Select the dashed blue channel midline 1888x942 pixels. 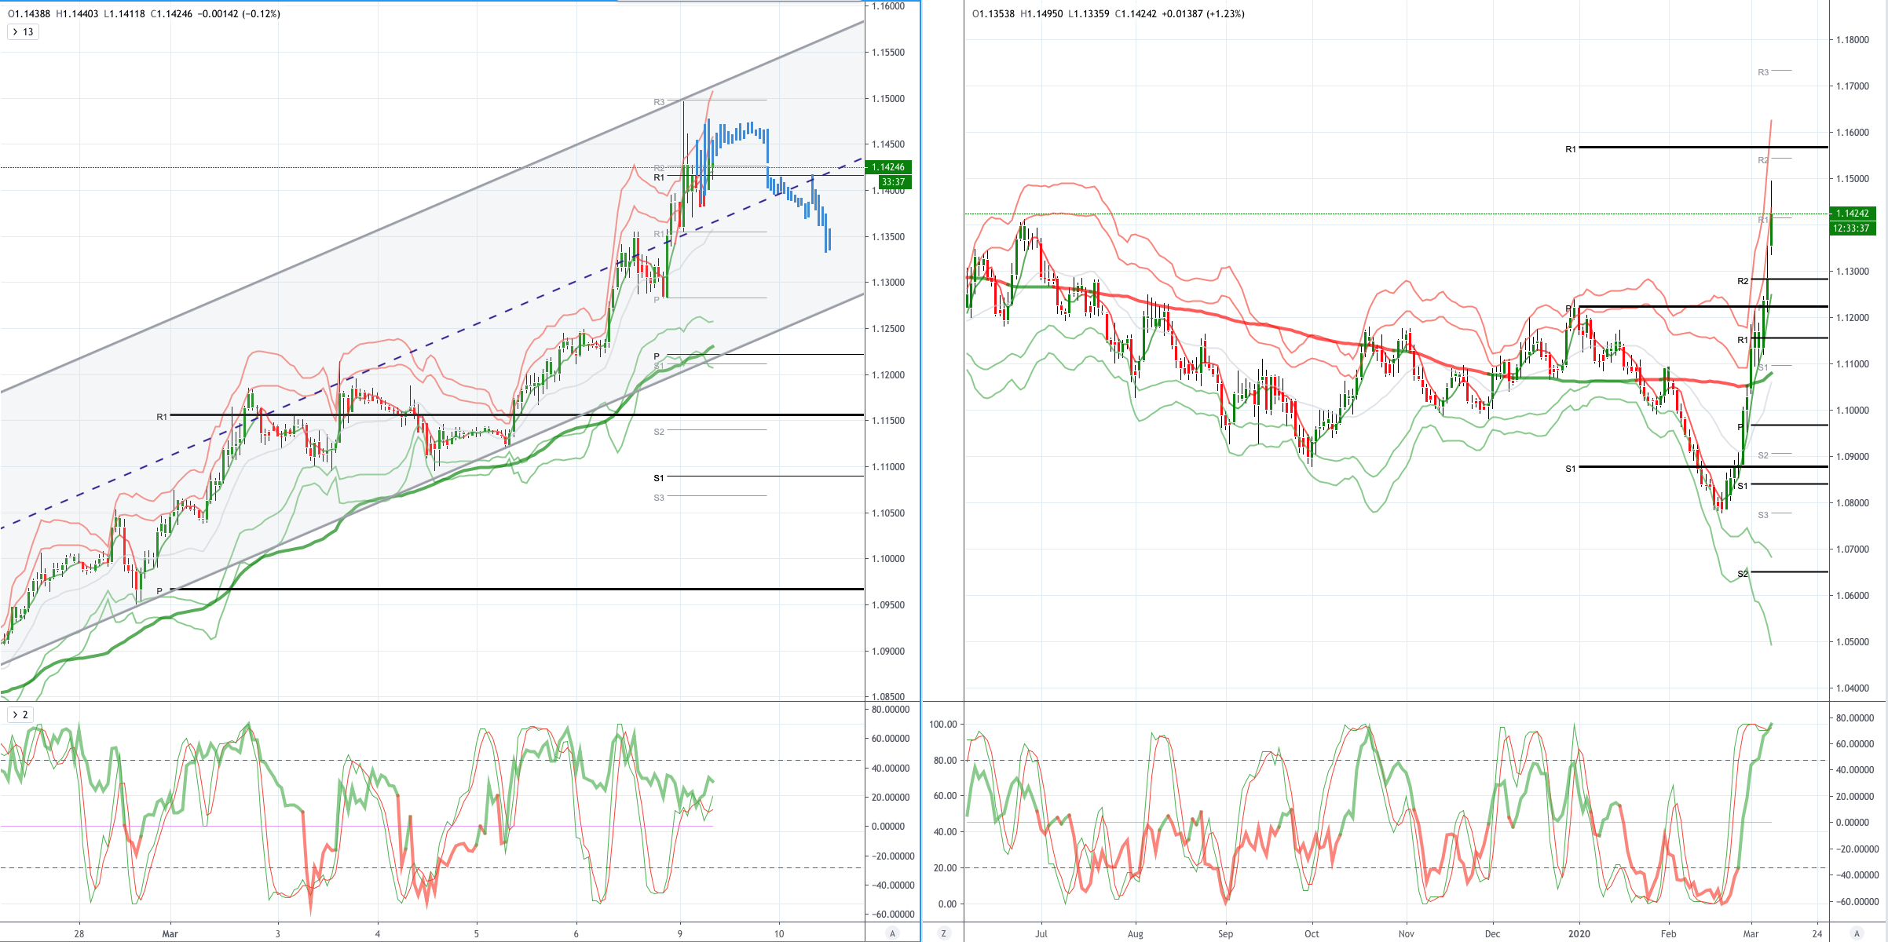click(x=432, y=343)
